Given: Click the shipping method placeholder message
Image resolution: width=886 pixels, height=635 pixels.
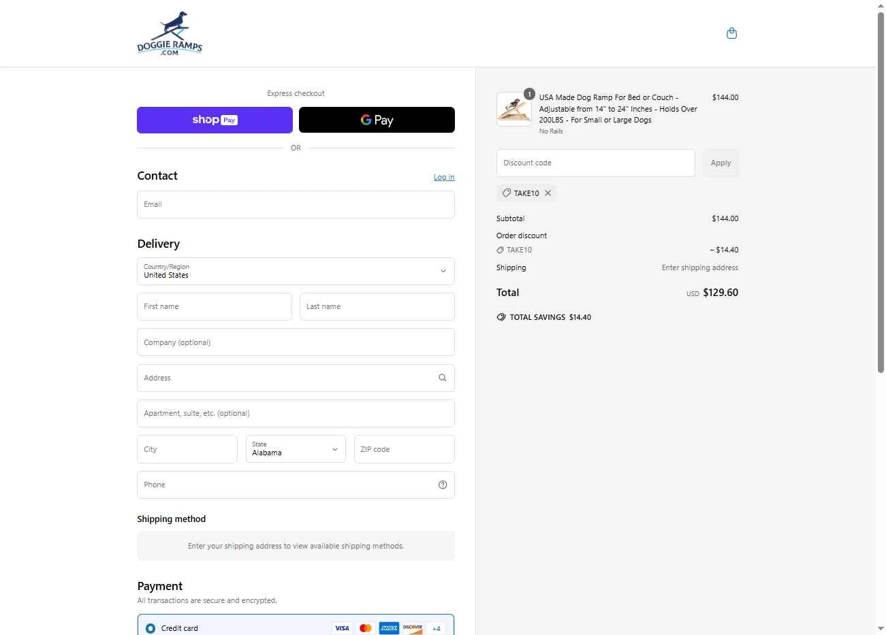Looking at the screenshot, I should (x=296, y=546).
